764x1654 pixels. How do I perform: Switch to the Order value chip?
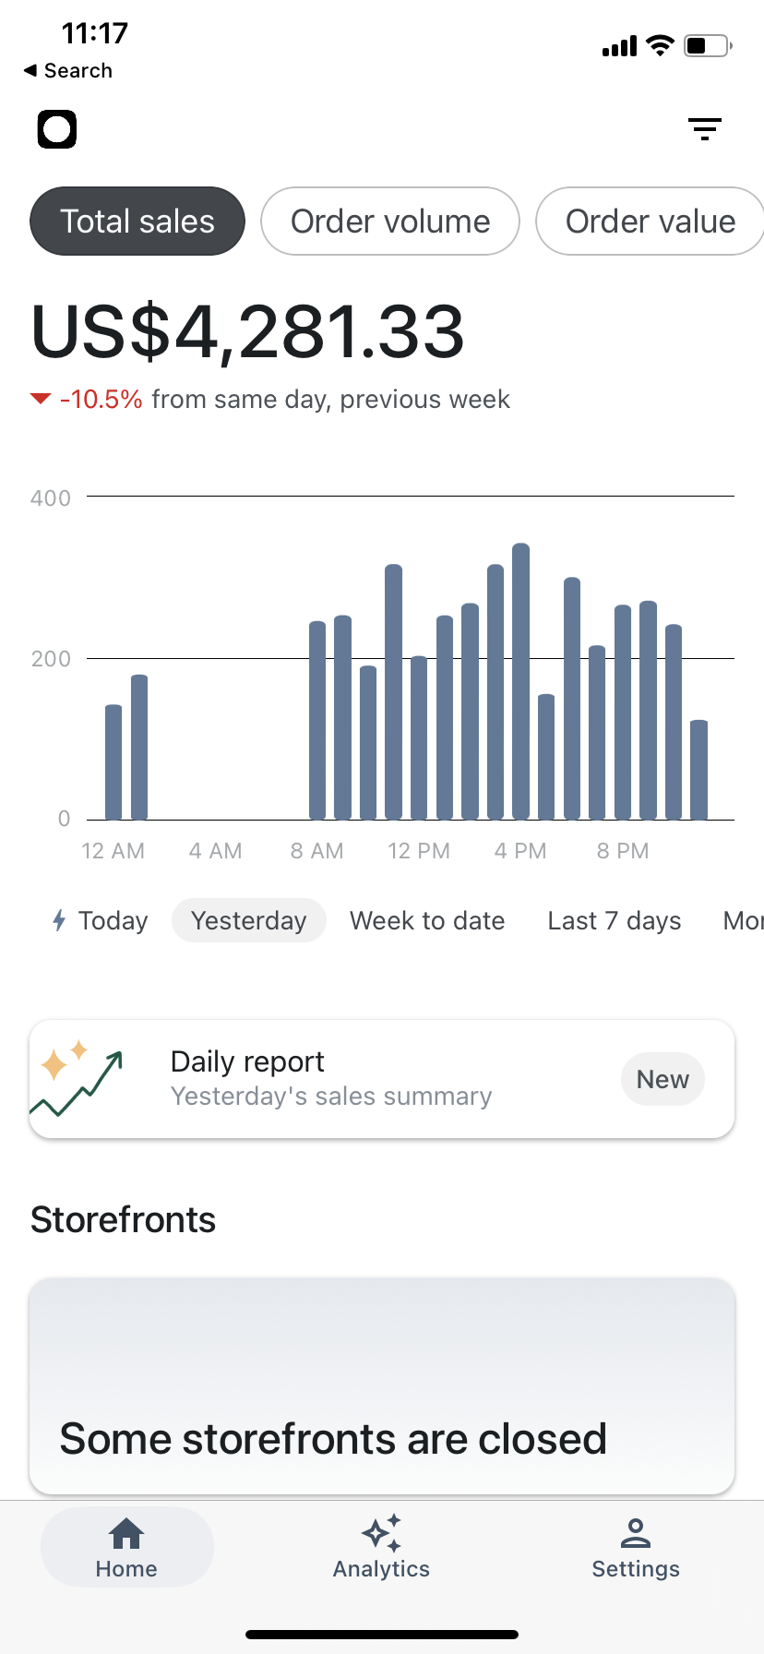pyautogui.click(x=650, y=222)
